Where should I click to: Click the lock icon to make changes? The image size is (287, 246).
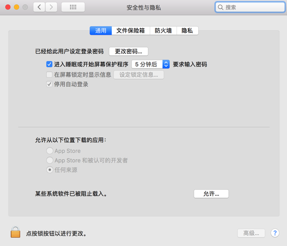pyautogui.click(x=16, y=232)
